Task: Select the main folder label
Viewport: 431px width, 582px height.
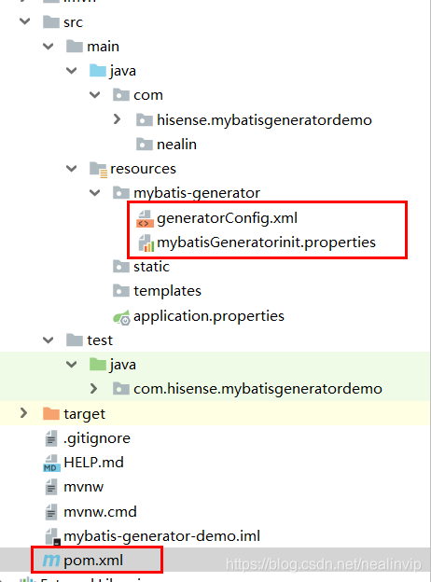Action: coord(103,47)
